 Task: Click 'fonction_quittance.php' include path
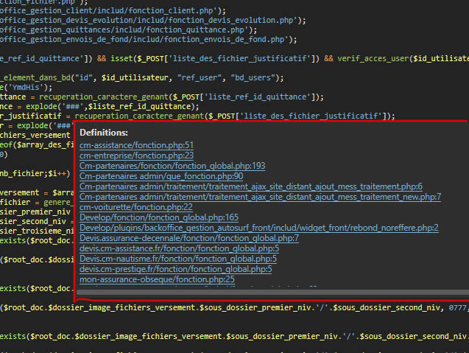195,29
